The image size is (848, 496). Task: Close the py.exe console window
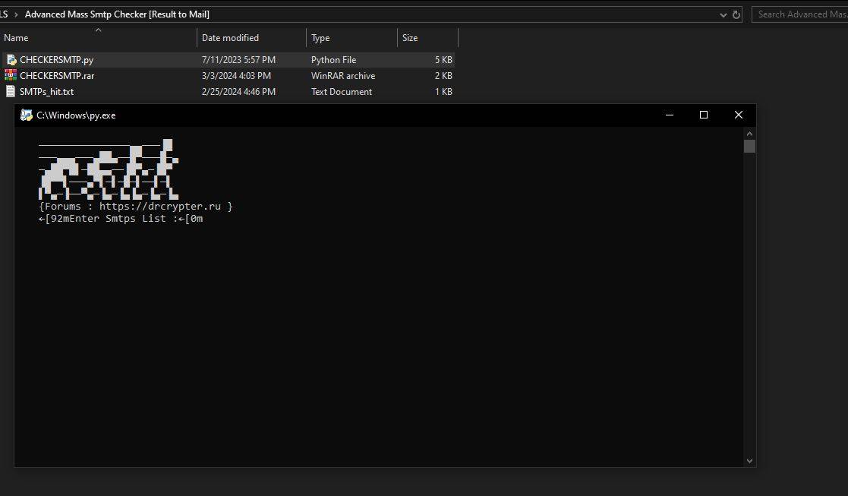pos(739,115)
